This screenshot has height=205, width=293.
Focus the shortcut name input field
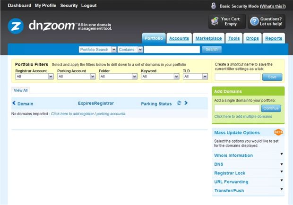click(237, 77)
